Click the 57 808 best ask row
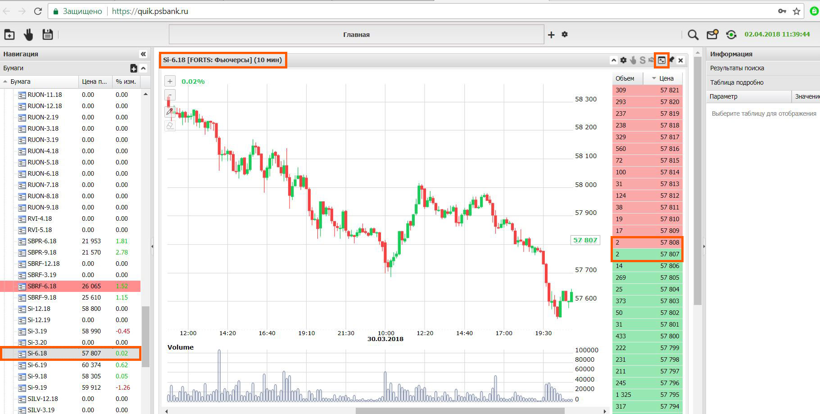This screenshot has height=414, width=820. pyautogui.click(x=647, y=242)
